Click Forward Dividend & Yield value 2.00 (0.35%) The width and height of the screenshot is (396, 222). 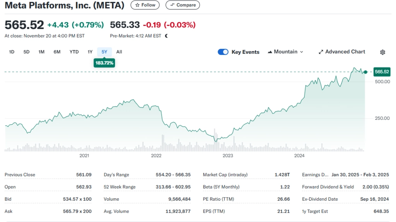pos(376,187)
